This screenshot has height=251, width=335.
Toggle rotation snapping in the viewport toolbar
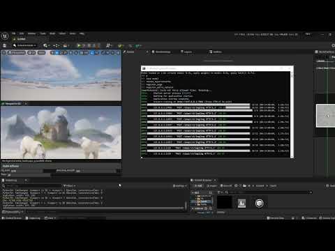92,53
